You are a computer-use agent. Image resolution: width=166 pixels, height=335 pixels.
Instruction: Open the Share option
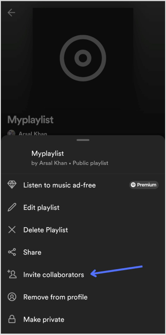[83, 252]
